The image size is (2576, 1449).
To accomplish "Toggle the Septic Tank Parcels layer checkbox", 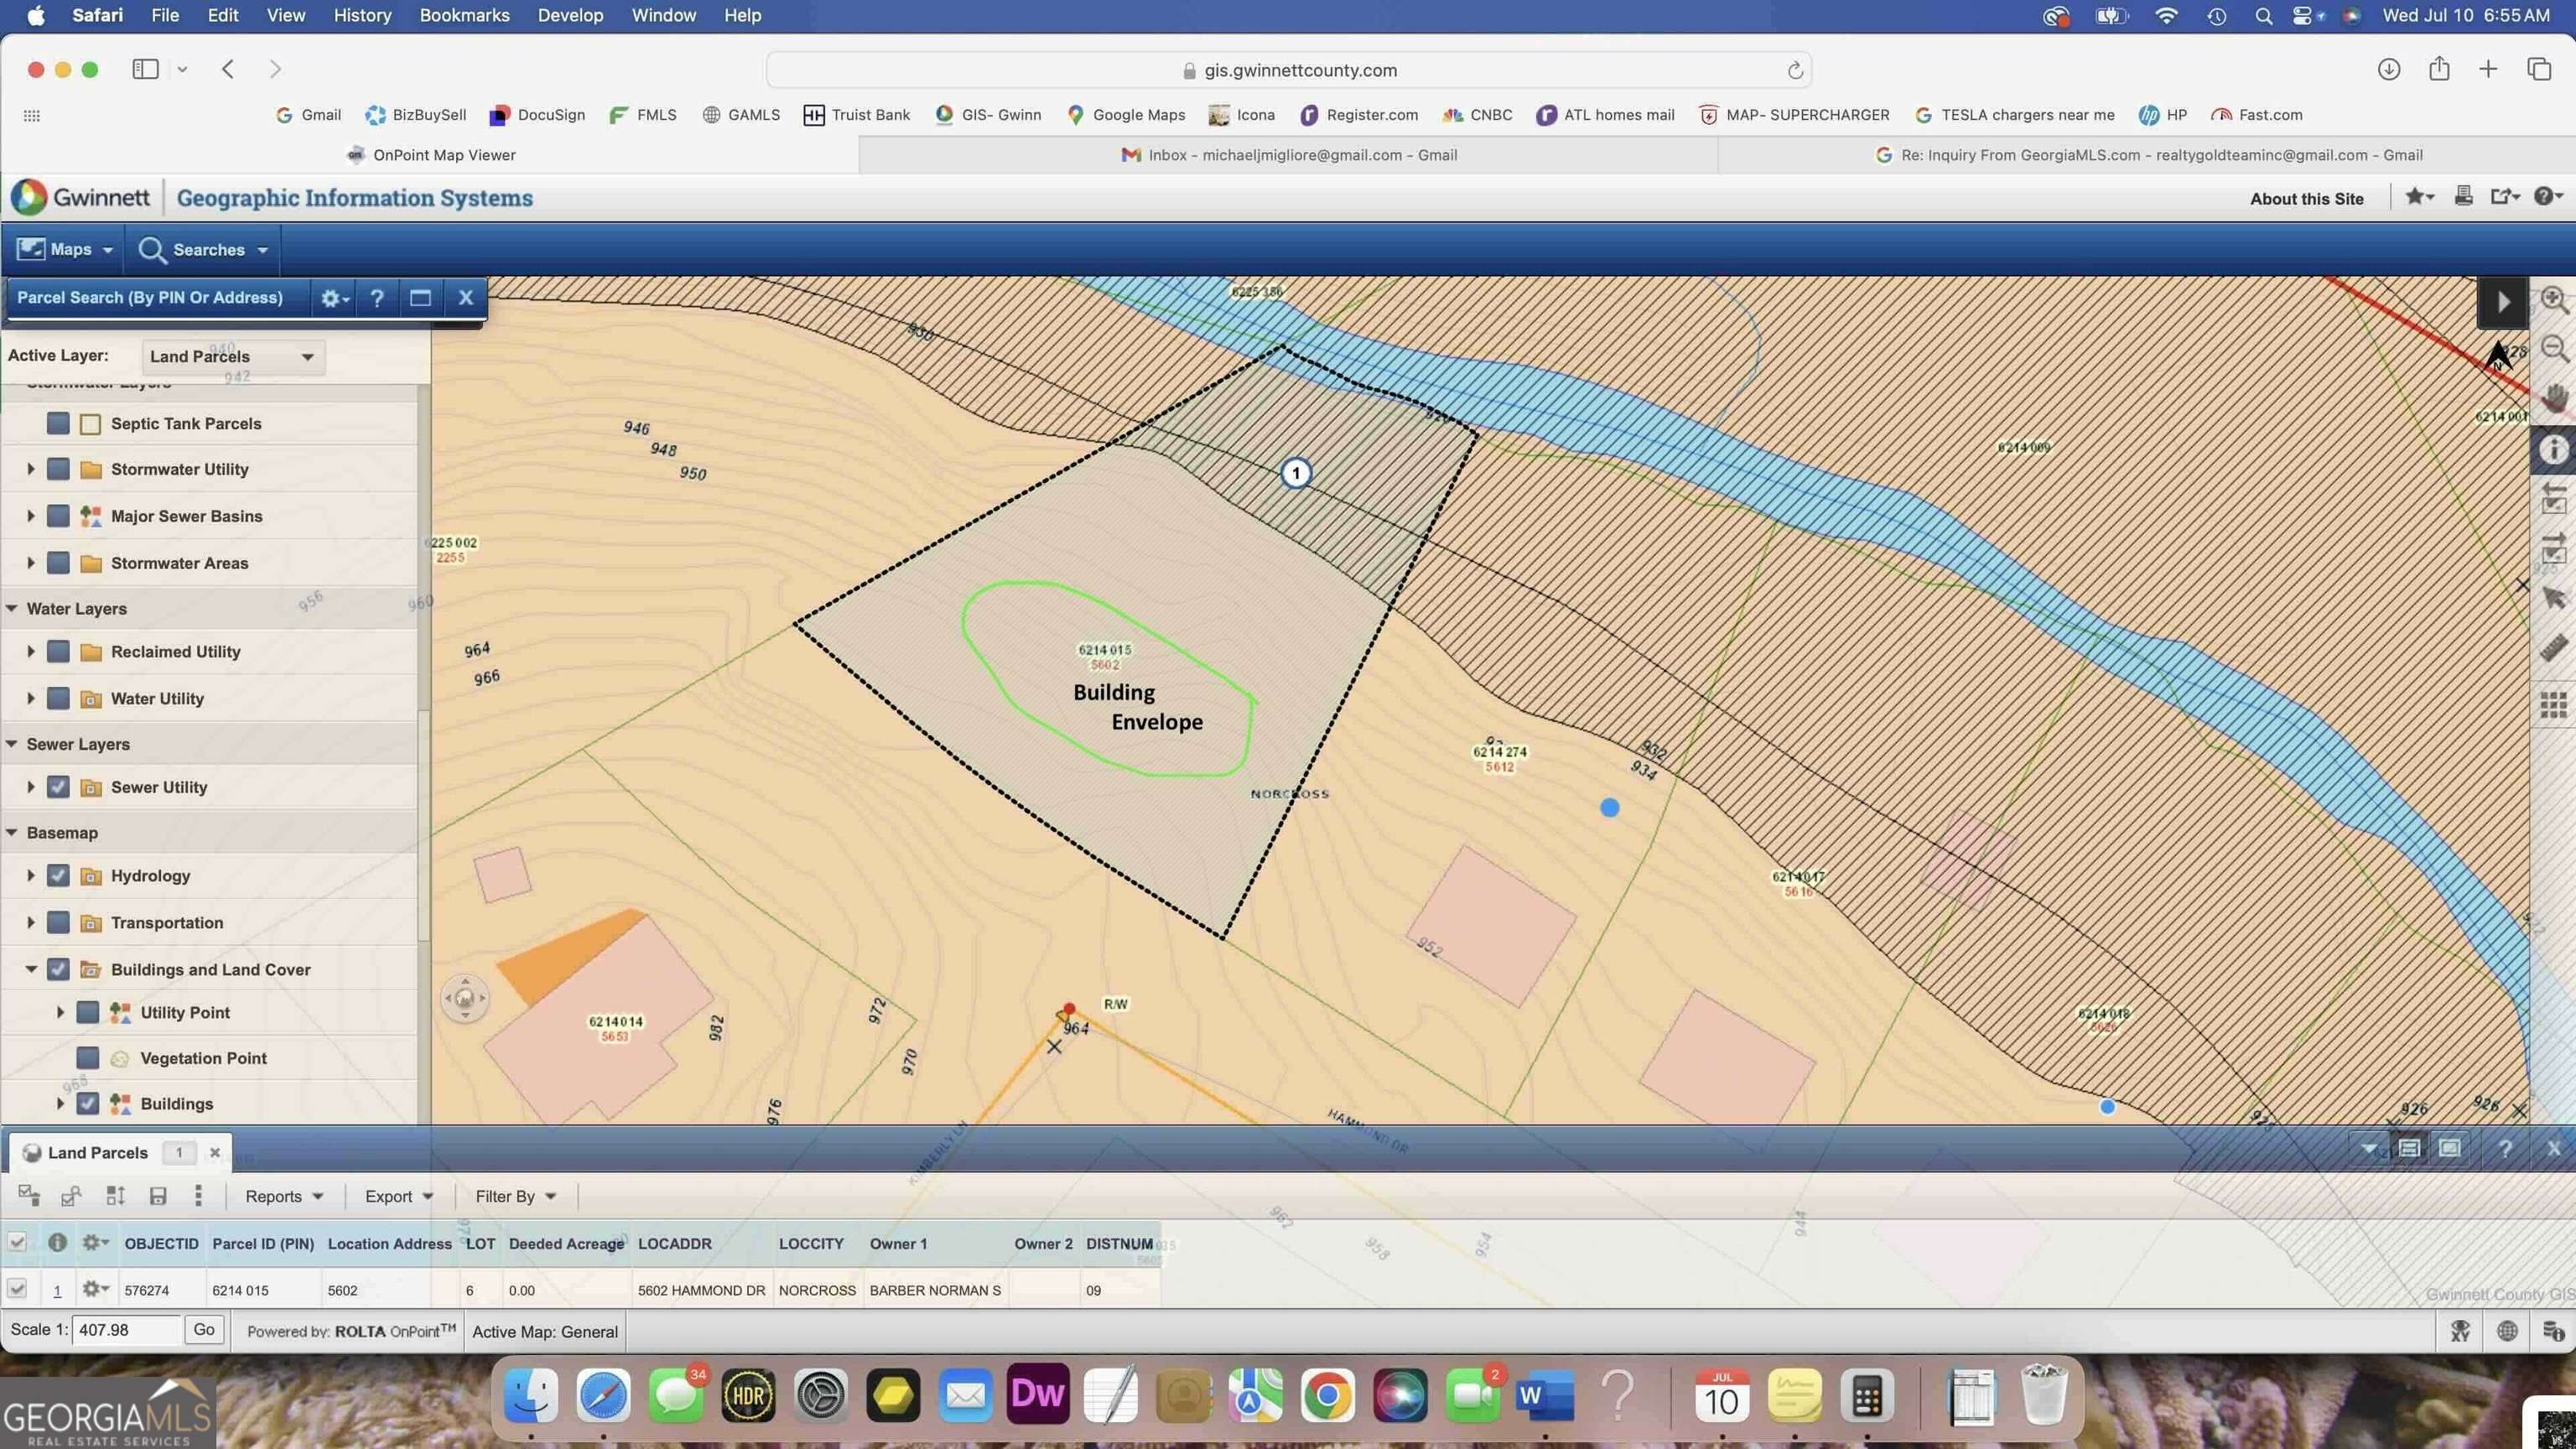I will click(x=58, y=424).
